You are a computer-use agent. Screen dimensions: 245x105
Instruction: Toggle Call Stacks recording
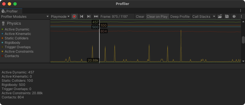201,17
